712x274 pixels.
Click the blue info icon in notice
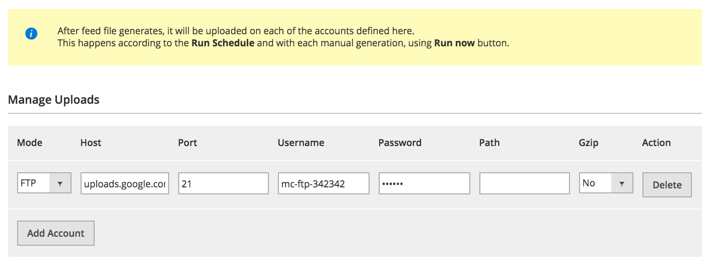coord(31,34)
